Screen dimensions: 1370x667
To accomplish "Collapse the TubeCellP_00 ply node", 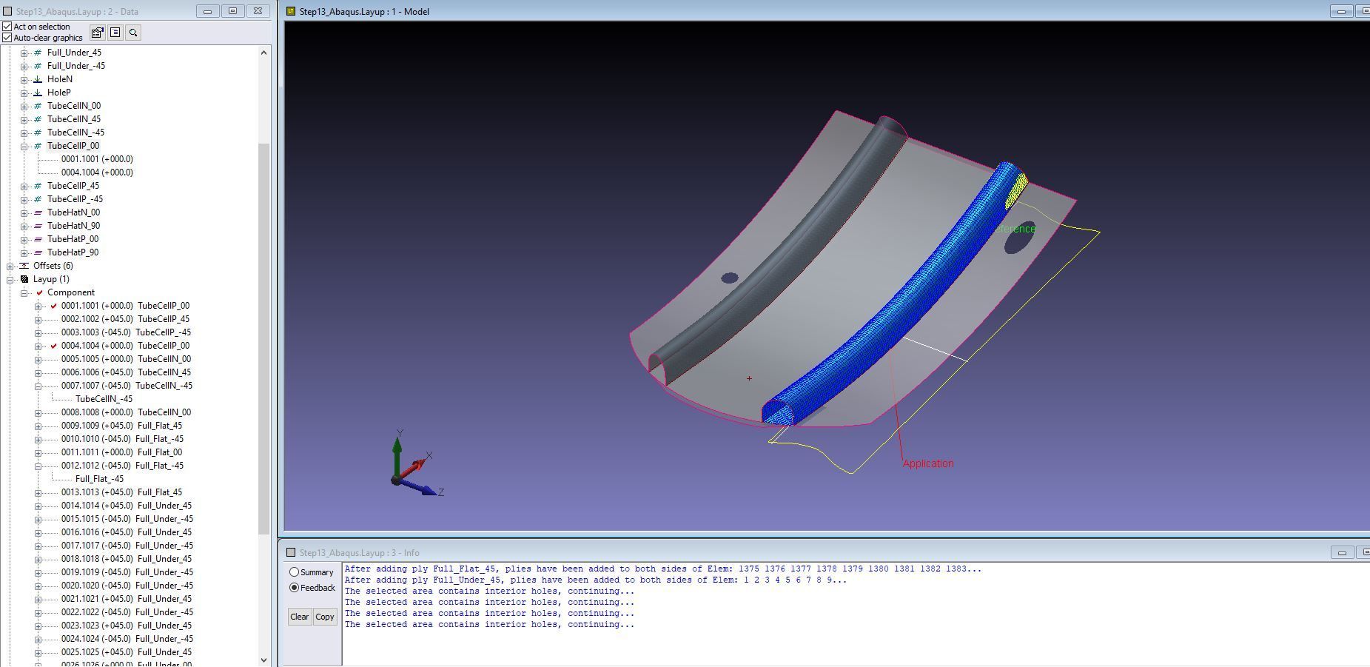I will point(24,146).
